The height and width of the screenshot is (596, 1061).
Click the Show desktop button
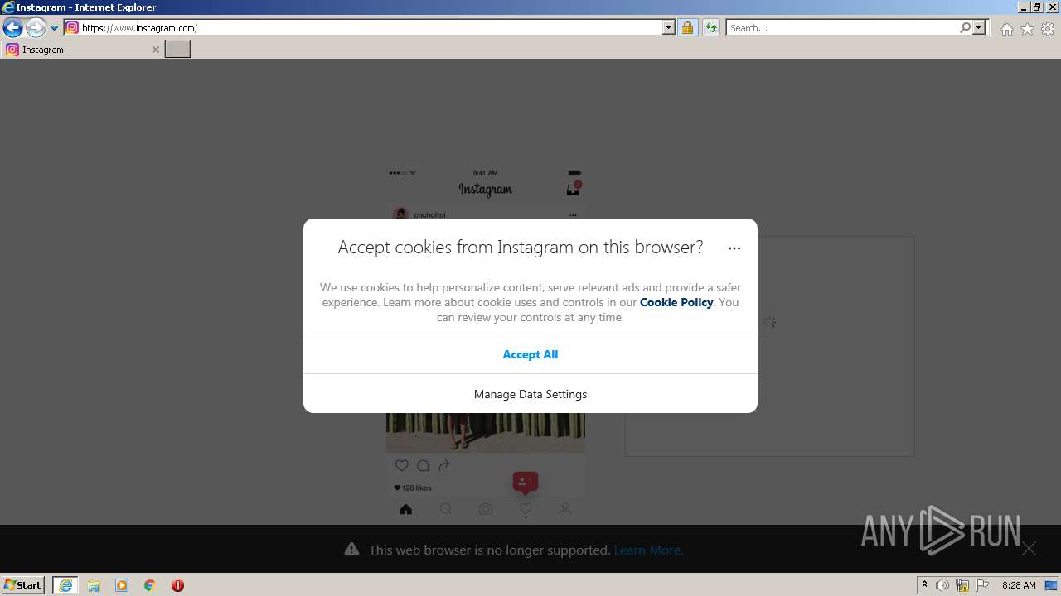[1053, 585]
